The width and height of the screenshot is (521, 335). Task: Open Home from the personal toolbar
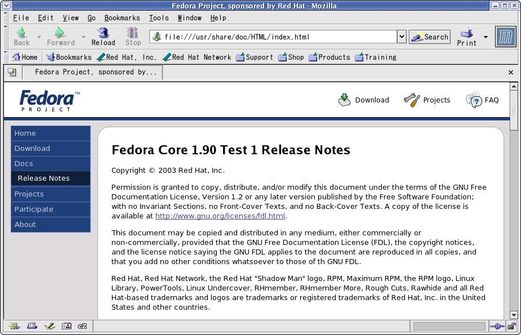[25, 57]
